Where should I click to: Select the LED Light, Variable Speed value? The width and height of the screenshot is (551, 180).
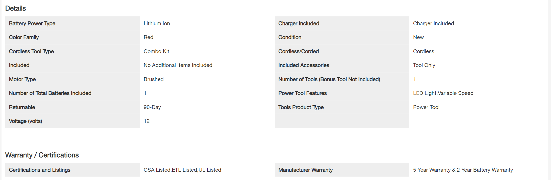tap(443, 93)
